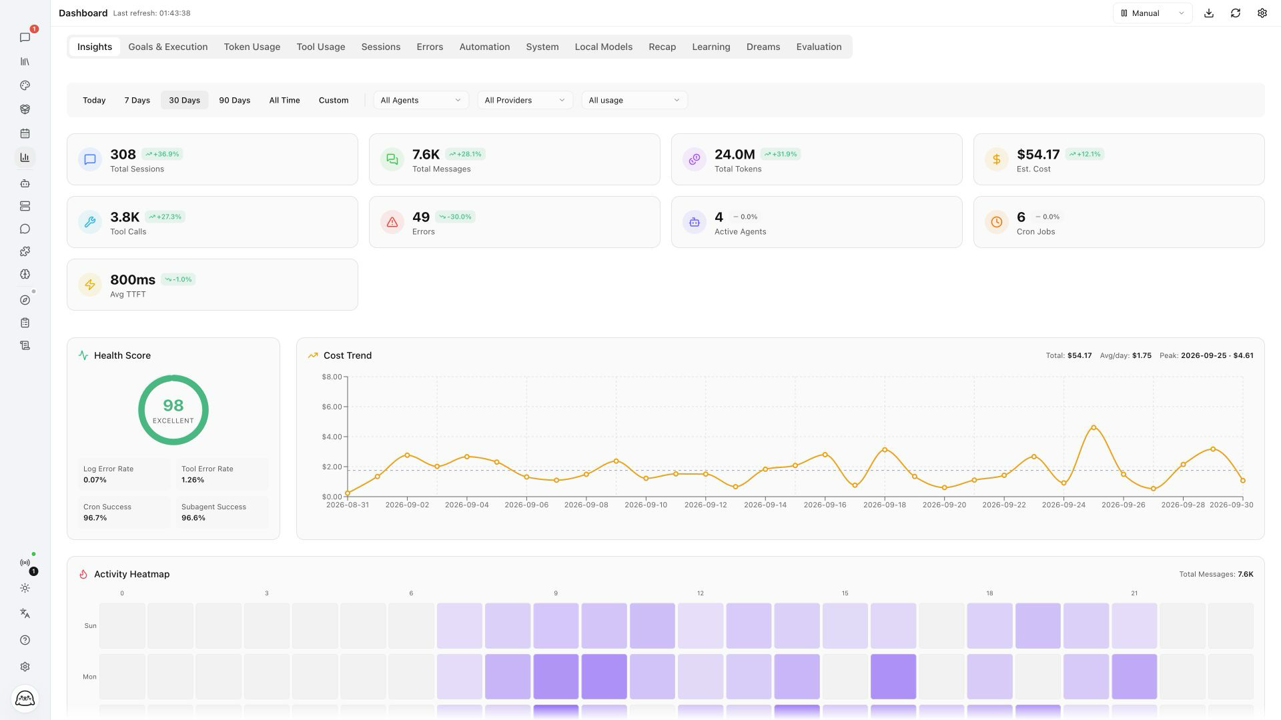This screenshot has width=1281, height=720.
Task: Click the Errors warning triangle icon
Action: tap(392, 222)
